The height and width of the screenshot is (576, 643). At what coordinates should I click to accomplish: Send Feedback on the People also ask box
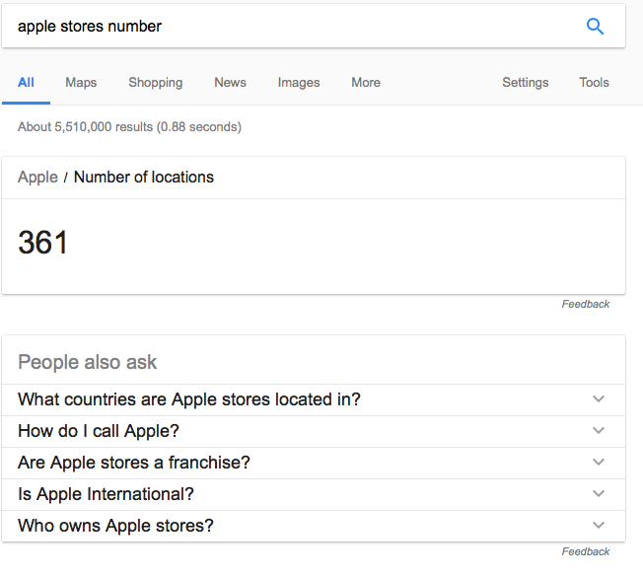pyautogui.click(x=585, y=551)
